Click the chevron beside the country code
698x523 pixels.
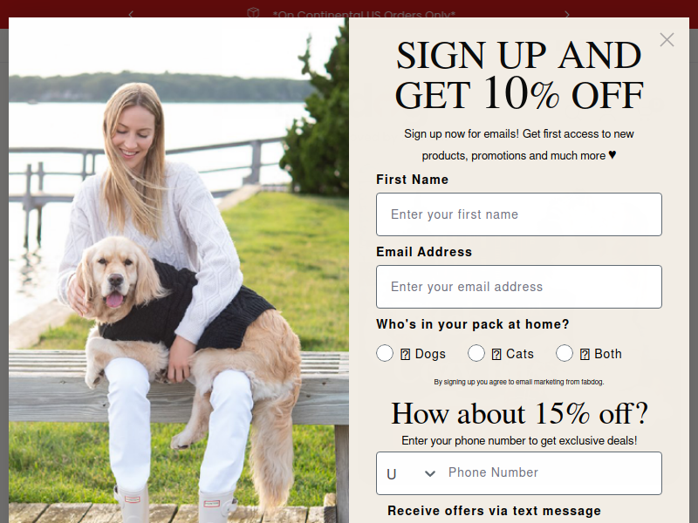(x=430, y=473)
